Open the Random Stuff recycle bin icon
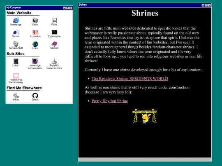Viewport: 222px width, 166px height. tap(16, 45)
